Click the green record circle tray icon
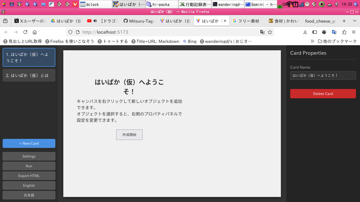 pyautogui.click(x=322, y=4)
